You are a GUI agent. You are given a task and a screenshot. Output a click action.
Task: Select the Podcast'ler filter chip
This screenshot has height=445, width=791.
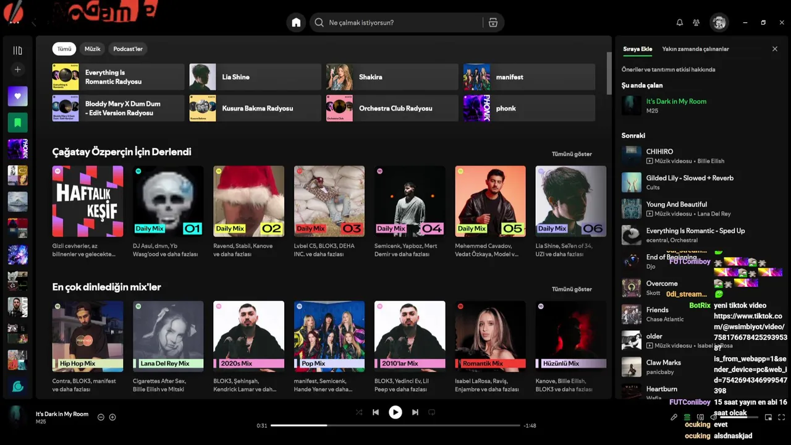(x=128, y=49)
